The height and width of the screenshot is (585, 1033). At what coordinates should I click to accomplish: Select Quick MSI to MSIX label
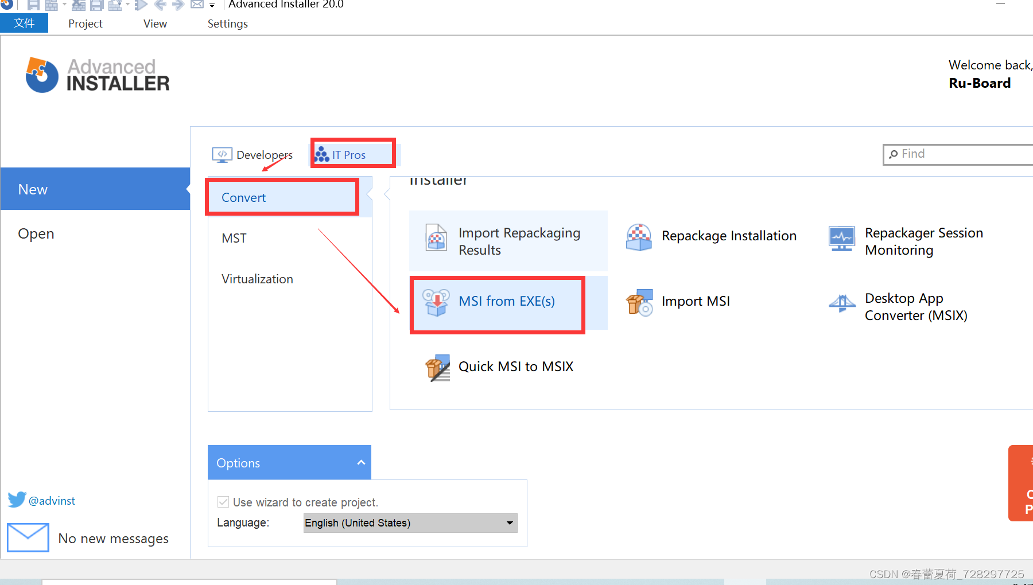516,366
